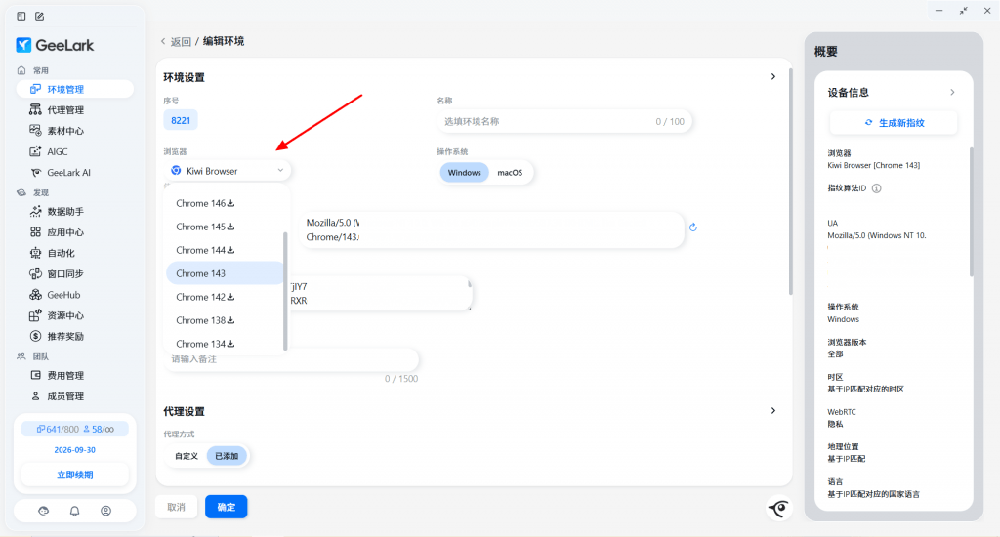Click the browser version list scrollbar

pos(285,291)
